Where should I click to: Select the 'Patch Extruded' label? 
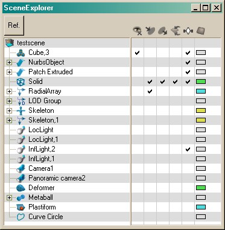(51, 72)
